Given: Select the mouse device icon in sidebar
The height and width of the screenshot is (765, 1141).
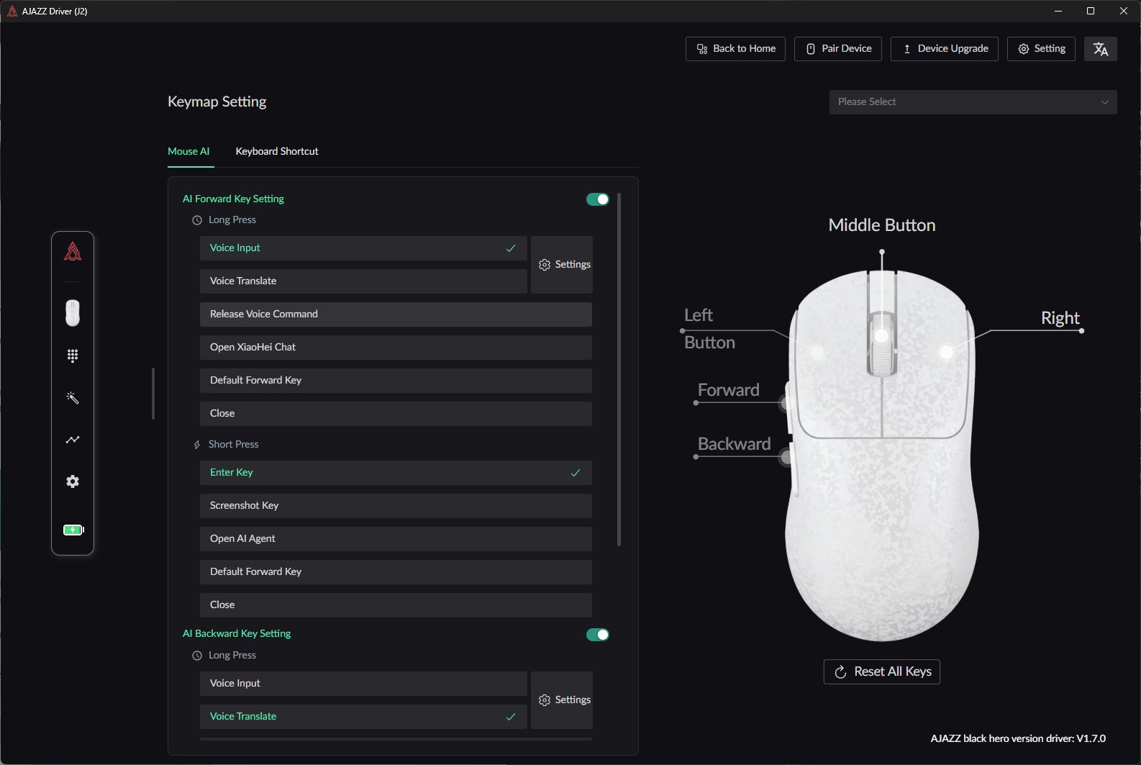Looking at the screenshot, I should pos(73,313).
